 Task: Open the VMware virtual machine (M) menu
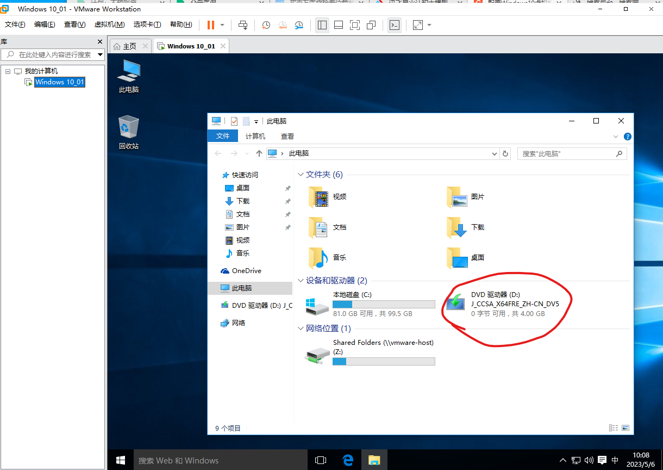click(x=109, y=24)
